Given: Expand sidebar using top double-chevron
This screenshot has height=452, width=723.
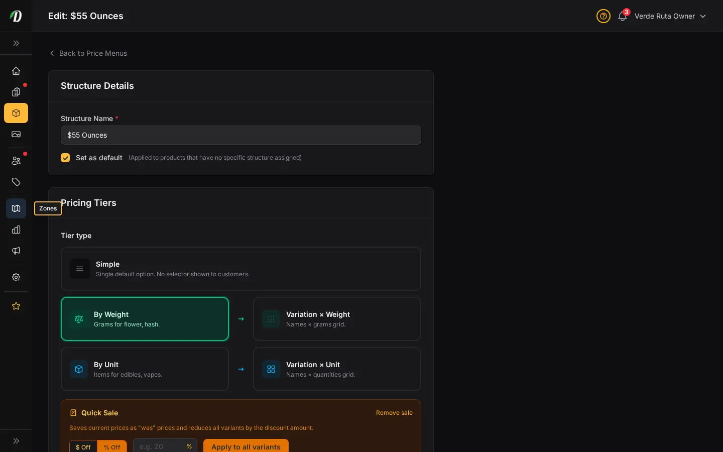Looking at the screenshot, I should pos(16,43).
